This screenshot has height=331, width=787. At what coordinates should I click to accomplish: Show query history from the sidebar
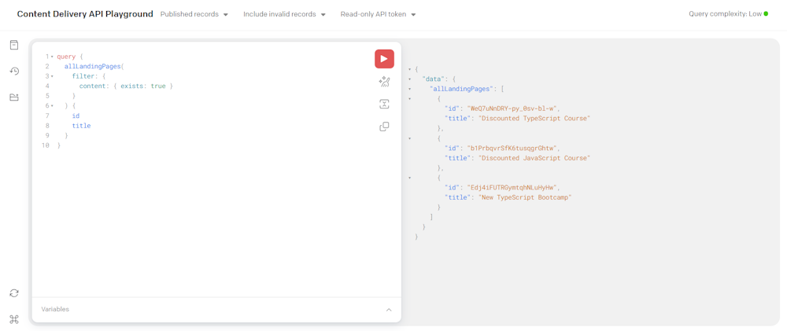[x=14, y=71]
